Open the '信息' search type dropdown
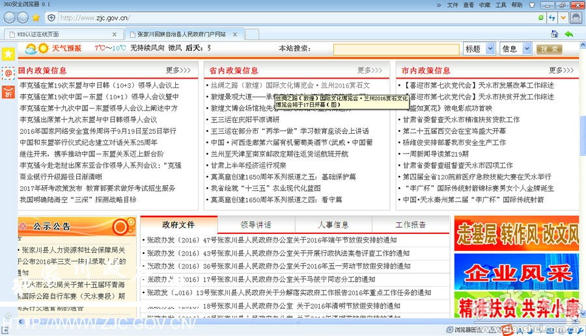This screenshot has width=586, height=336. 517,49
